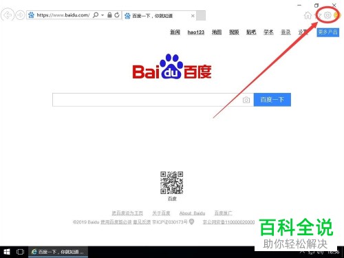This screenshot has height=258, width=344.
Task: Click the ICP shield icon in footer
Action: point(191,222)
